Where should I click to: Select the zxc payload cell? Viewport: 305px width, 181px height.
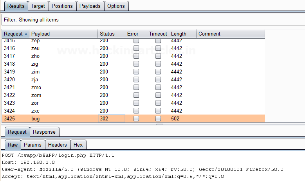(x=35, y=111)
